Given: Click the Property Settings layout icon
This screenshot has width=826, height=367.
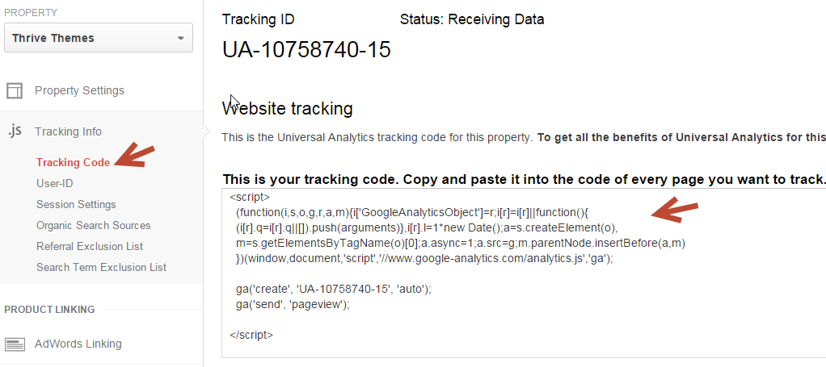Looking at the screenshot, I should click(15, 90).
